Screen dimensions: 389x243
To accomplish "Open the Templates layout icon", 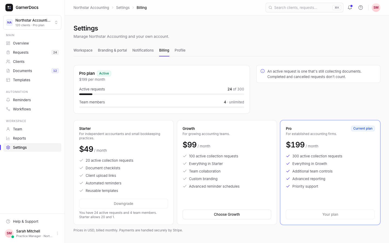I will 8,80.
